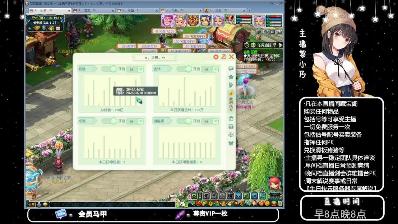Click the 总经验 total text
The height and width of the screenshot is (224, 398).
click(112, 110)
